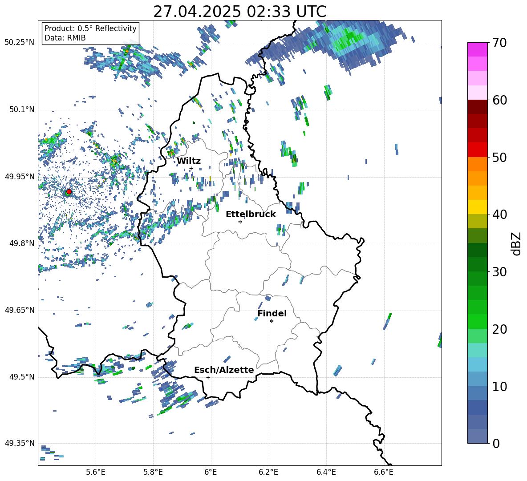This screenshot has width=527, height=481.
Task: Click the 50 colorbar tick label
Action: 499,158
